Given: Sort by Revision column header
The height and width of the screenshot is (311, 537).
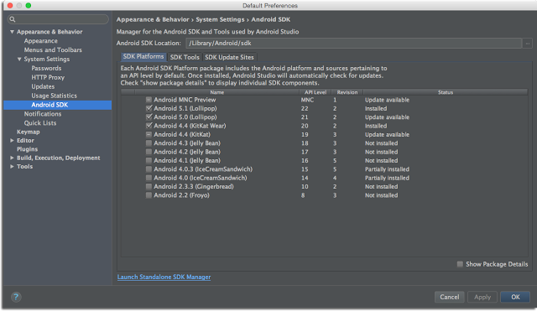Looking at the screenshot, I should coord(347,92).
